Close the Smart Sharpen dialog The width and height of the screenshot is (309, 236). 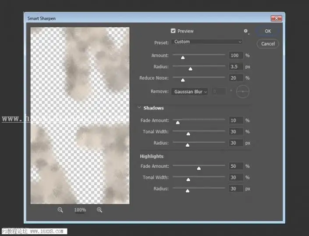tap(276, 18)
